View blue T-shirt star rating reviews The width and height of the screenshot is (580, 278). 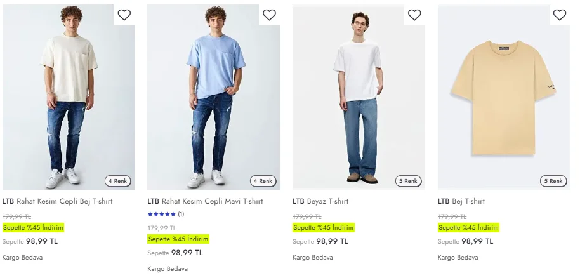(165, 215)
